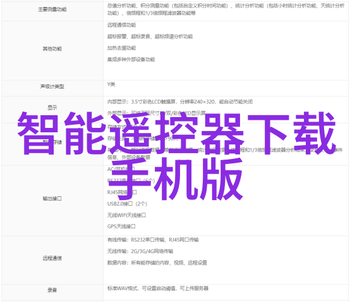Click the 远程通信功能 text line

pos(122,25)
